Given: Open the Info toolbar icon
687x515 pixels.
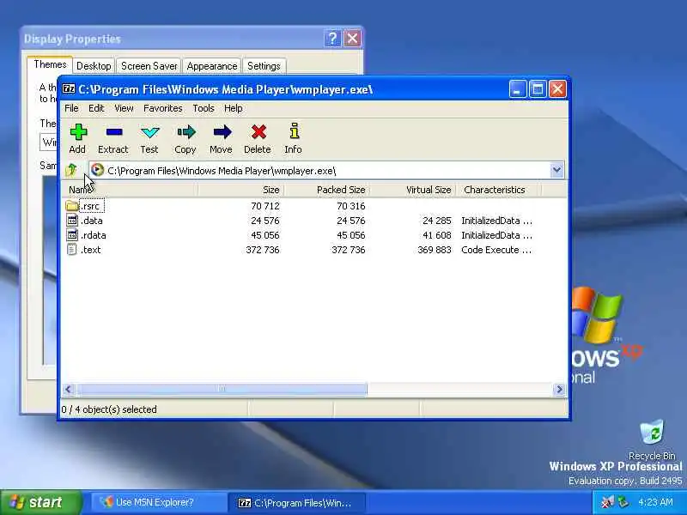Looking at the screenshot, I should [294, 131].
